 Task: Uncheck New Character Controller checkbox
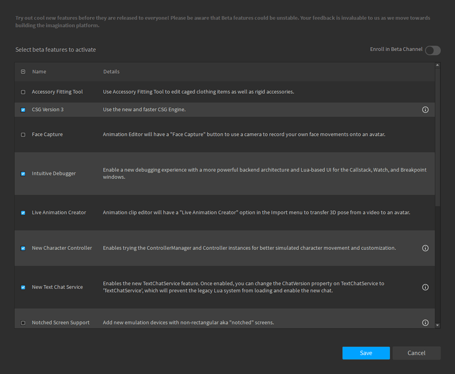(23, 248)
